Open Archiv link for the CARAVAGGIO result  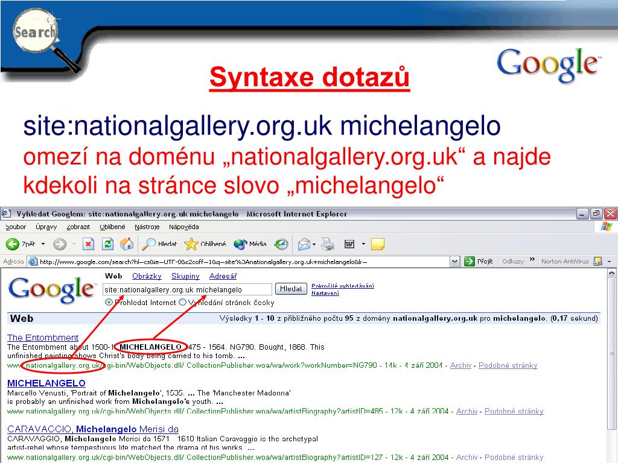pyautogui.click(x=467, y=457)
